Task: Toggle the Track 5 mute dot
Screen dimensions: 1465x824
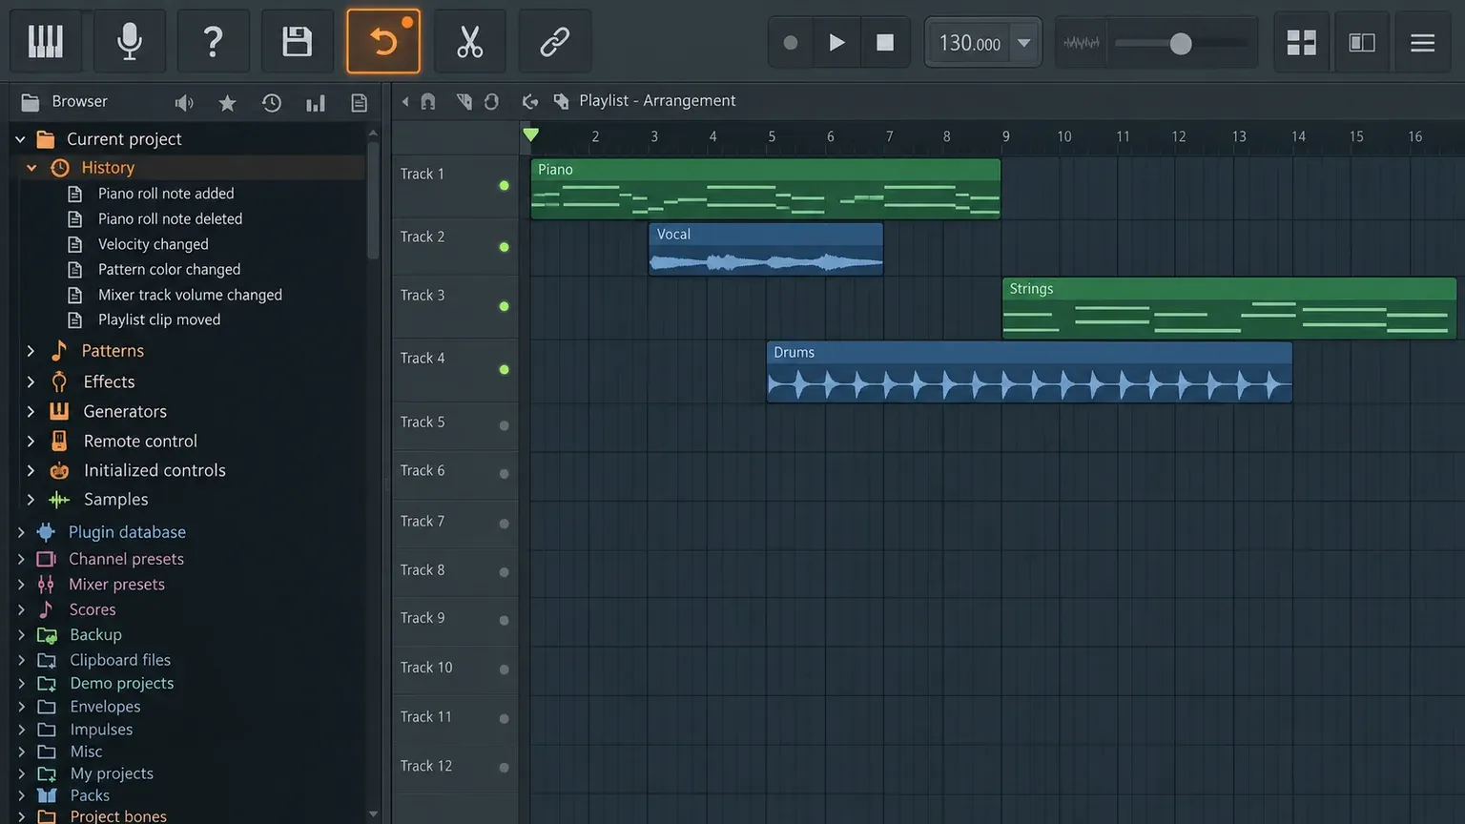Action: coord(505,425)
